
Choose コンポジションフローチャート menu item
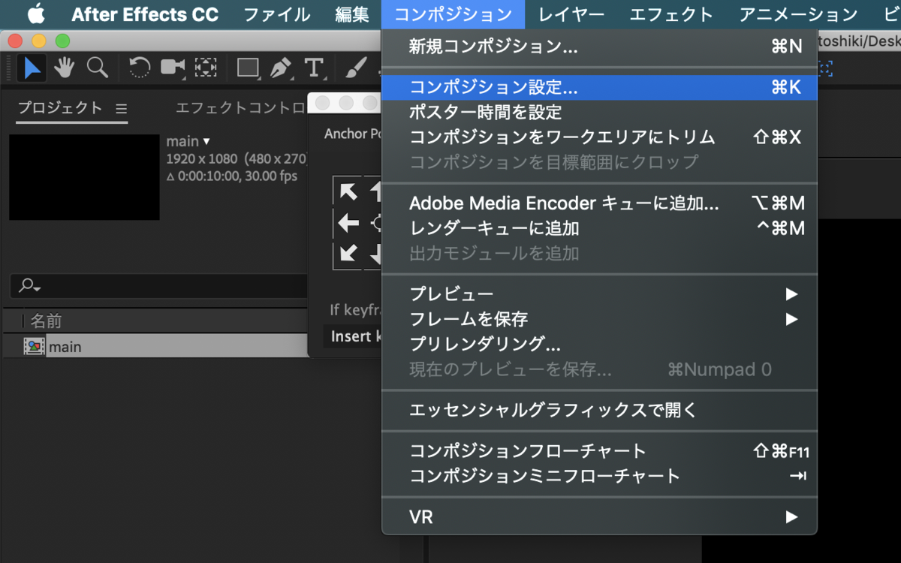pyautogui.click(x=599, y=451)
